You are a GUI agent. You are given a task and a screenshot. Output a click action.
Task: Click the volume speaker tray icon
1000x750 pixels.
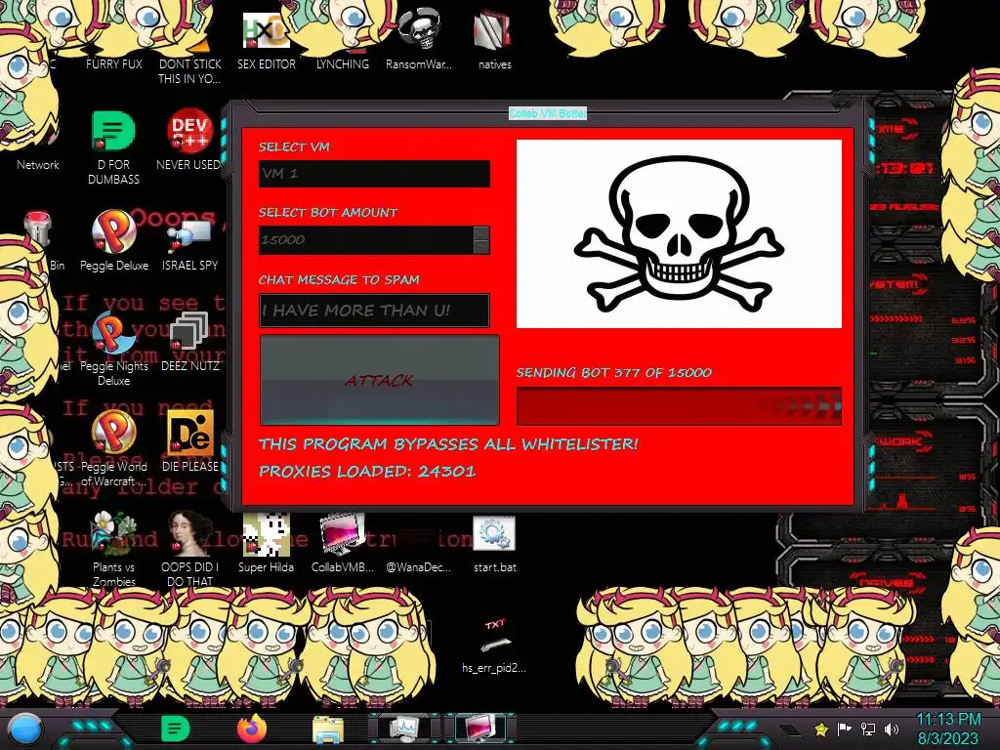pyautogui.click(x=892, y=729)
